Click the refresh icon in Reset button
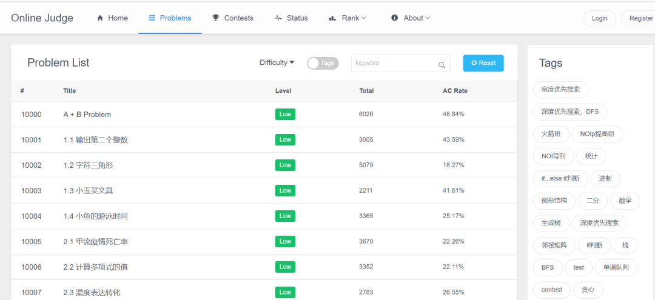The width and height of the screenshot is (655, 300). (x=474, y=63)
